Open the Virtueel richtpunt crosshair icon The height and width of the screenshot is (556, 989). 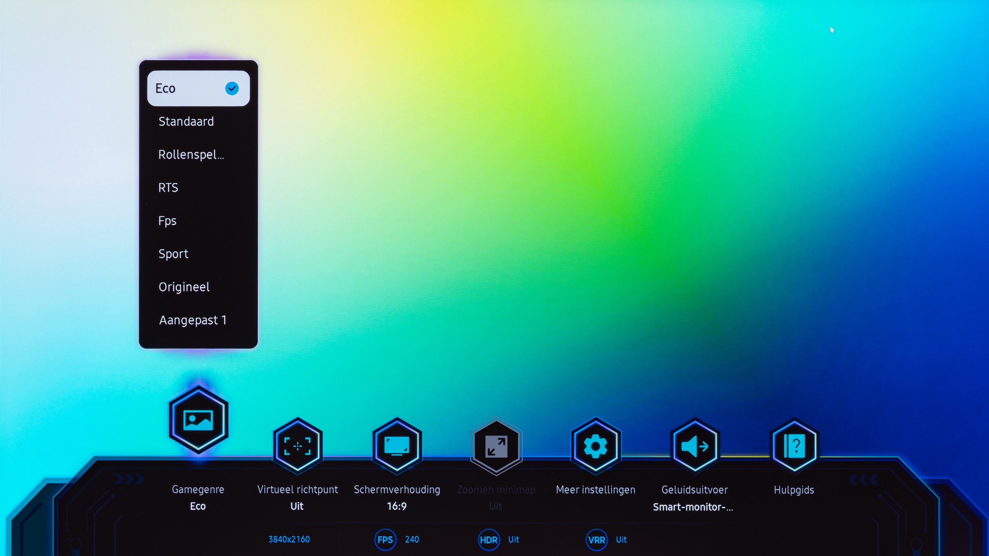point(298,446)
